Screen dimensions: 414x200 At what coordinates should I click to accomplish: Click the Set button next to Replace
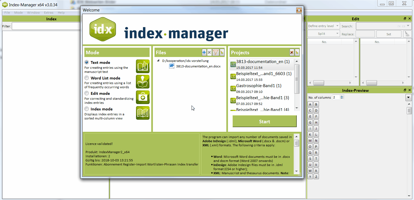coord(389,34)
